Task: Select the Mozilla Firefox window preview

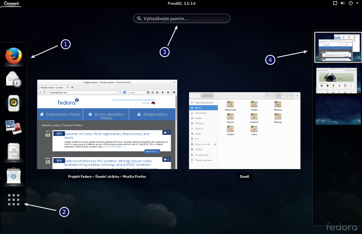Action: (x=106, y=124)
